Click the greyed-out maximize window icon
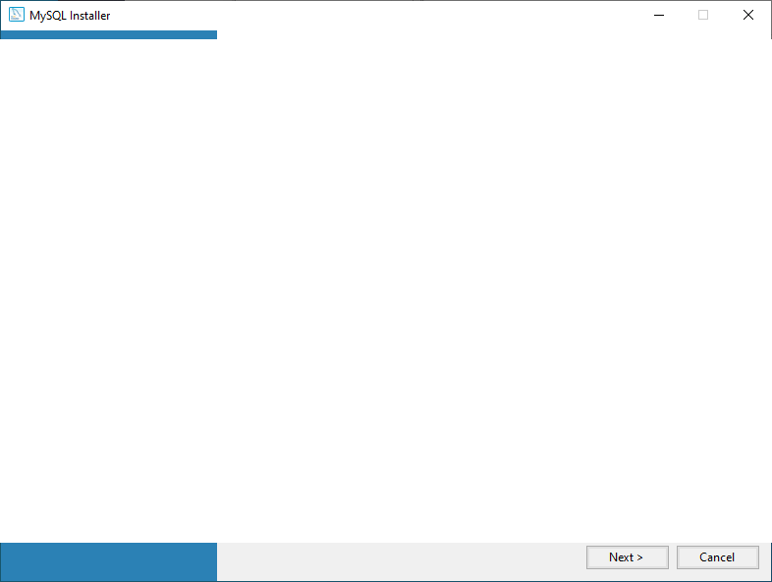 pos(703,15)
